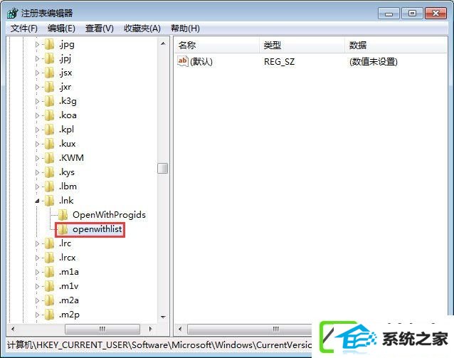
Task: Click the .jpg folder icon
Action: pyautogui.click(x=50, y=44)
